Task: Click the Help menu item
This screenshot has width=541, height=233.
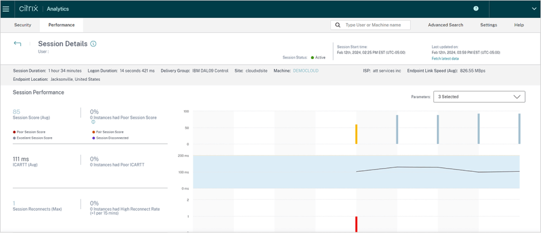Action: click(x=519, y=25)
